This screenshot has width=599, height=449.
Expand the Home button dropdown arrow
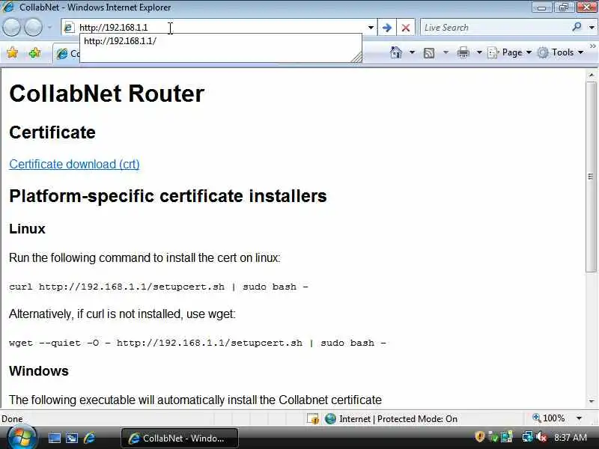click(413, 52)
